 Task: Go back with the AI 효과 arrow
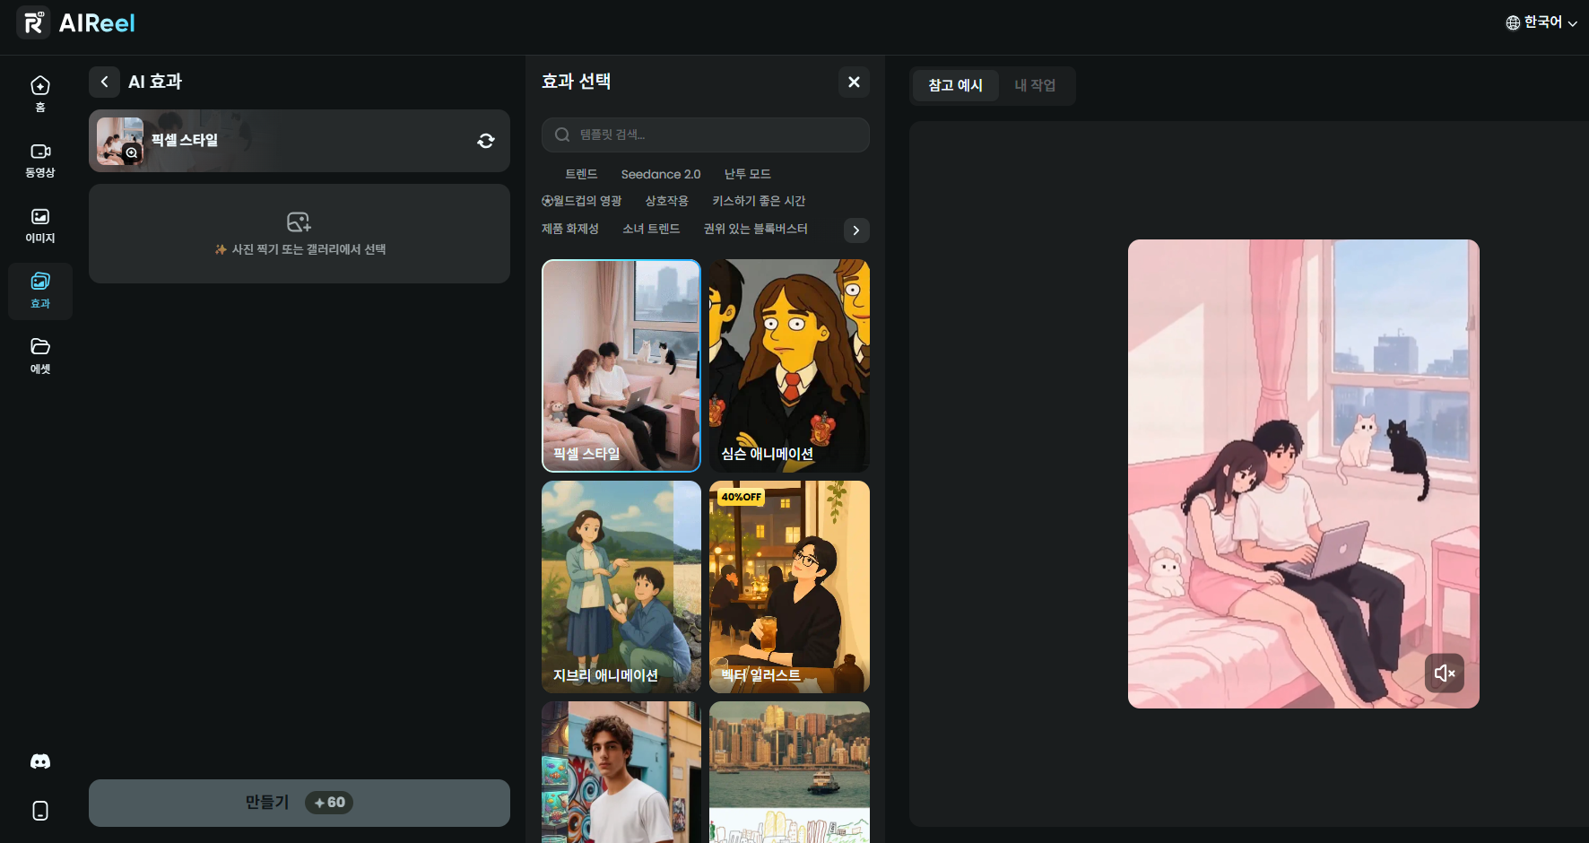pyautogui.click(x=104, y=82)
